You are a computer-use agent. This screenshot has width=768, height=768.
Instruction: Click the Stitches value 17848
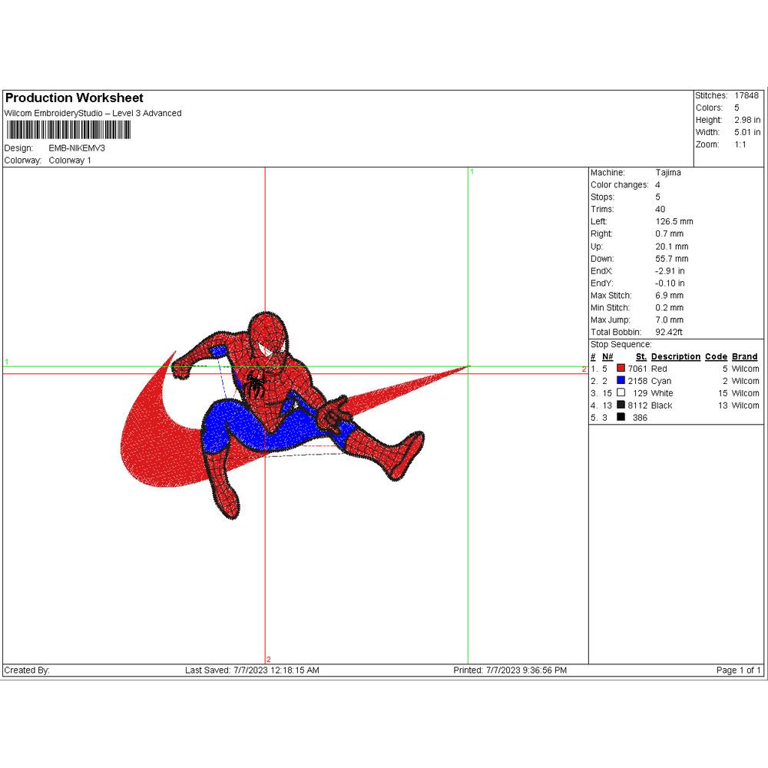(x=746, y=96)
